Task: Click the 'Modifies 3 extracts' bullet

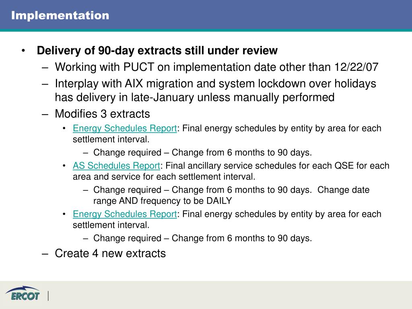Action: [103, 114]
